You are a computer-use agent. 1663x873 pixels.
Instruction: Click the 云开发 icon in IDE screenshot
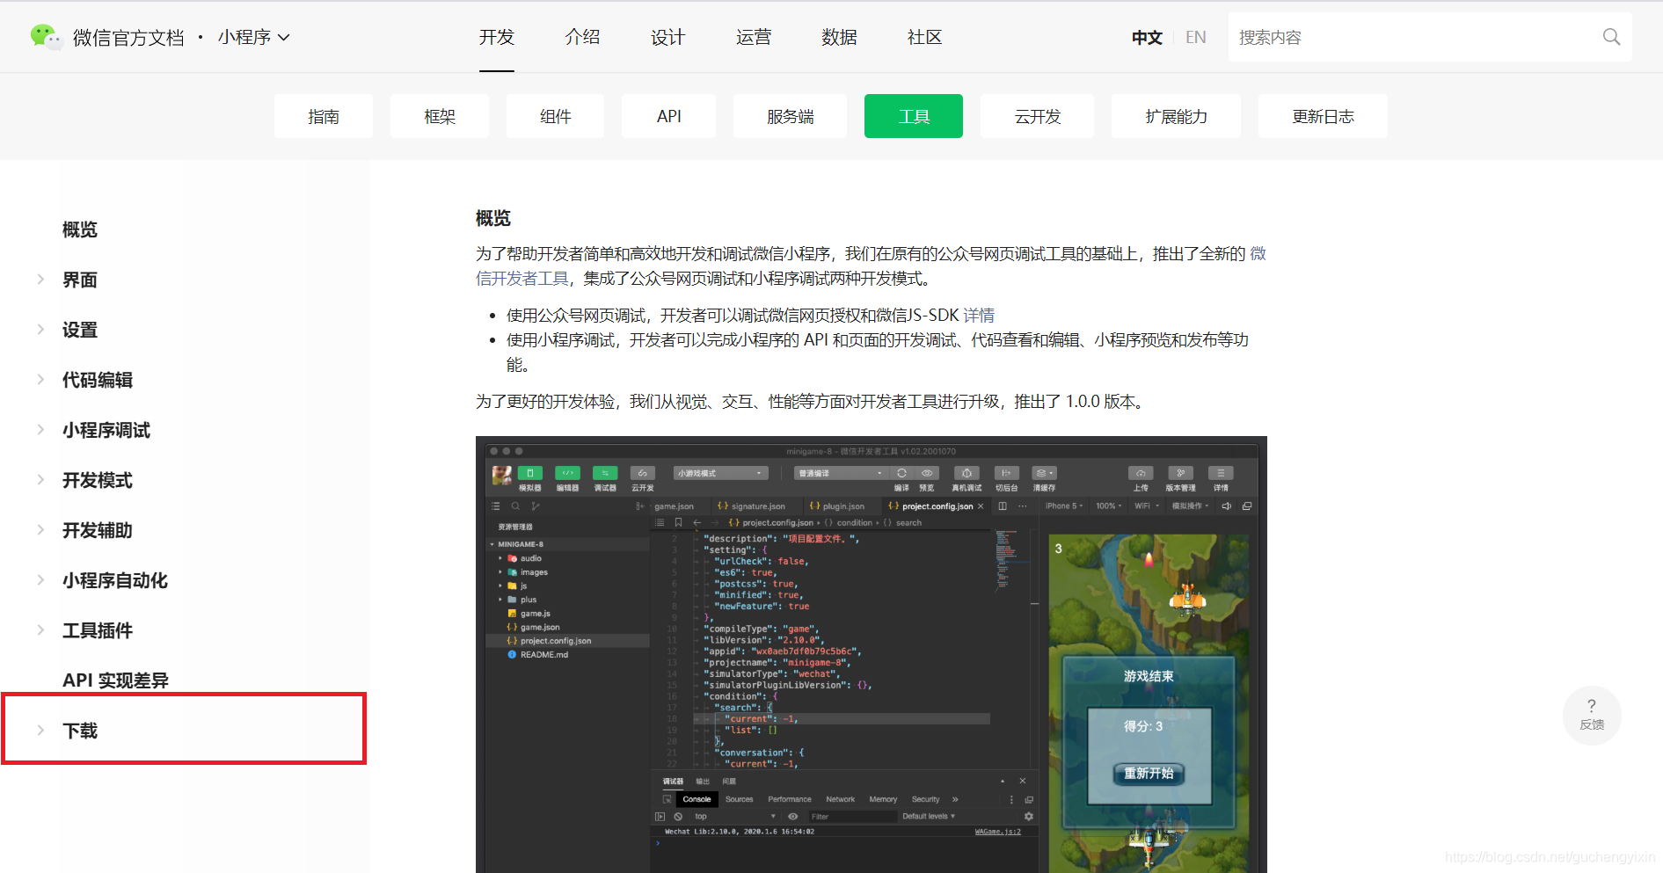pos(643,473)
